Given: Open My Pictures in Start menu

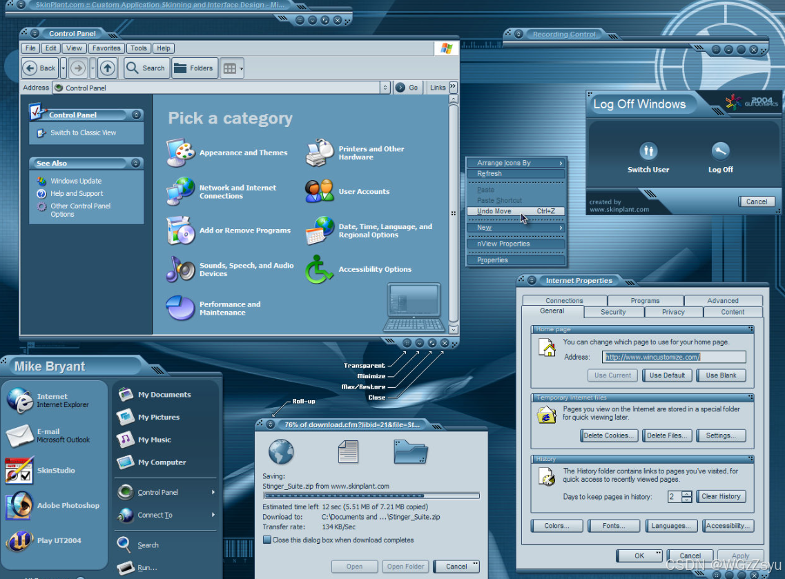Looking at the screenshot, I should [148, 417].
